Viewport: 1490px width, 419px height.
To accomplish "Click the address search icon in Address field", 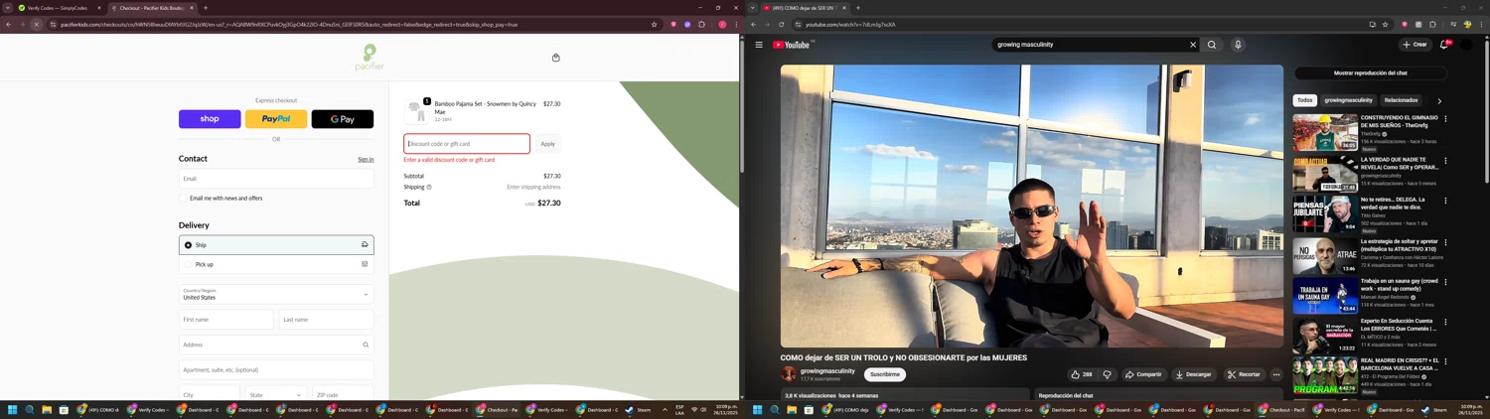I will [366, 345].
